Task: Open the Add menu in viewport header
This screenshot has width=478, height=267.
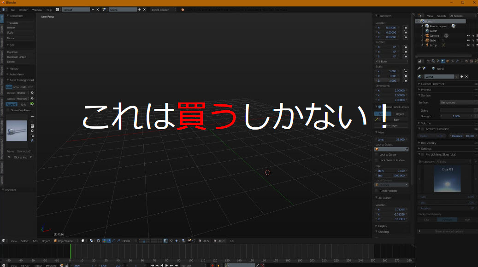Action: (35, 241)
